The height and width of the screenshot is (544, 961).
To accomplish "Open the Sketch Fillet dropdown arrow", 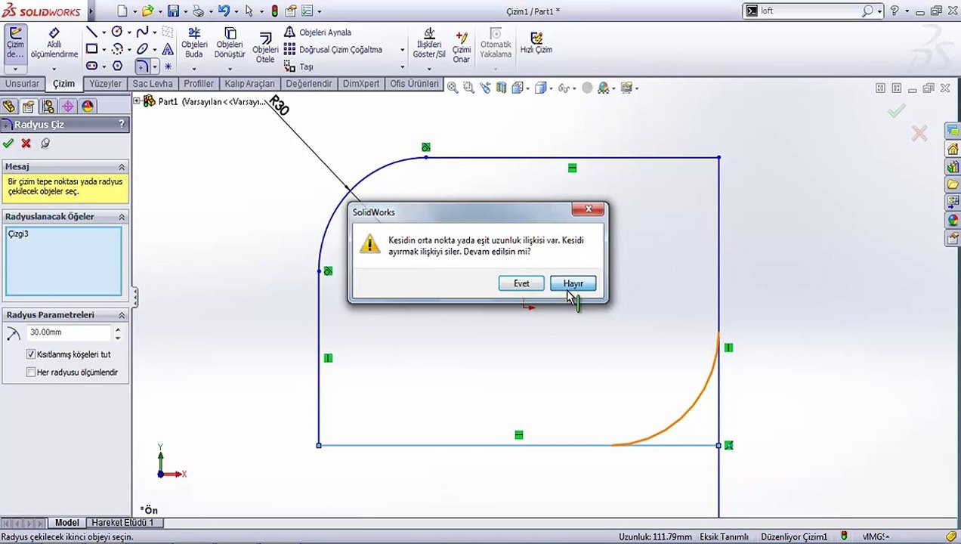I will tap(154, 67).
